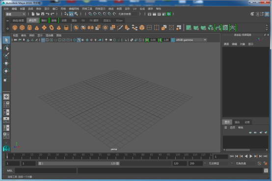Create a polygon torus from the shelf
272x181 pixels.
[x=52, y=28]
